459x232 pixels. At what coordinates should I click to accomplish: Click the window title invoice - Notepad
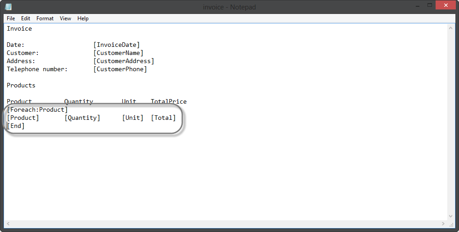click(229, 7)
